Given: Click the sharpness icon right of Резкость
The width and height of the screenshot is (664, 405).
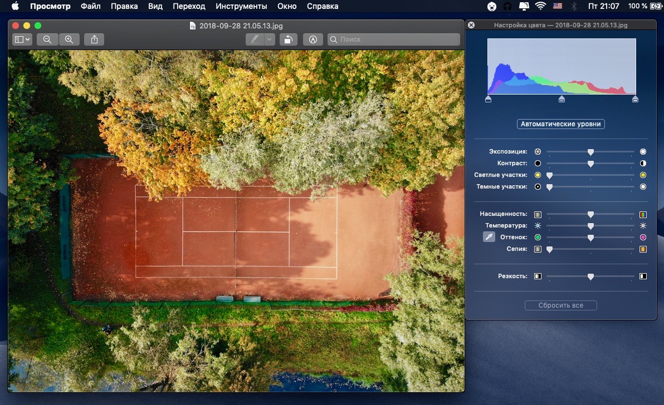Looking at the screenshot, I should pyautogui.click(x=642, y=276).
